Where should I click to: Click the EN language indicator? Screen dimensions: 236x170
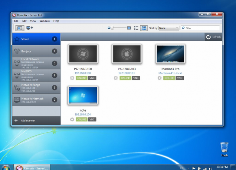tap(182, 168)
